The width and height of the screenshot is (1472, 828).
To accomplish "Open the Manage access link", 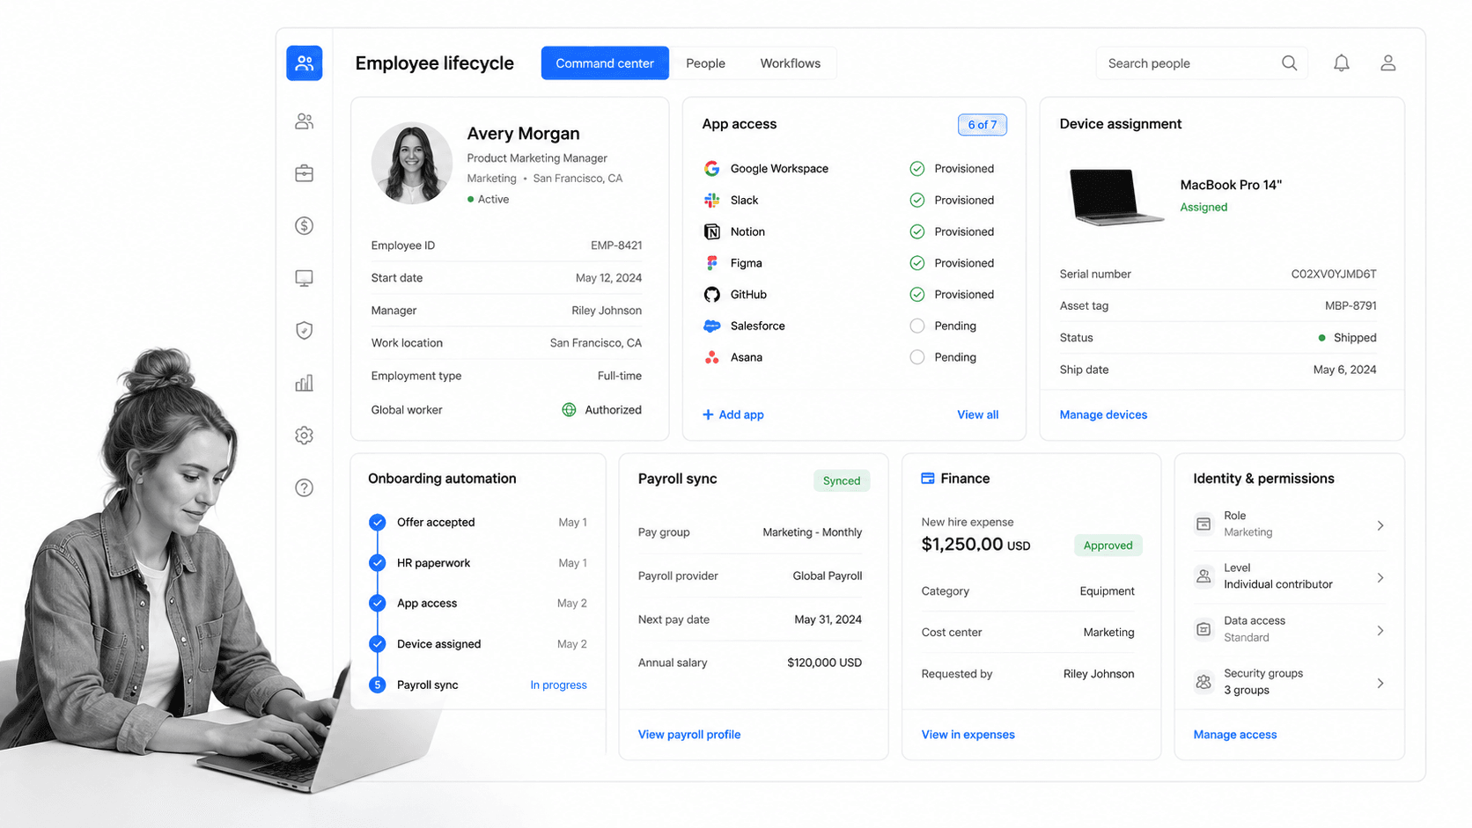I will click(x=1234, y=735).
